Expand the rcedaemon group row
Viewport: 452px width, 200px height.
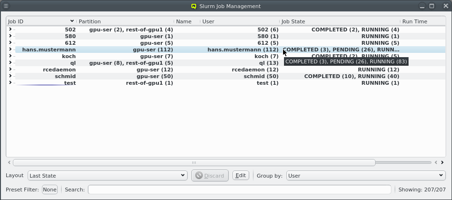[x=11, y=70]
